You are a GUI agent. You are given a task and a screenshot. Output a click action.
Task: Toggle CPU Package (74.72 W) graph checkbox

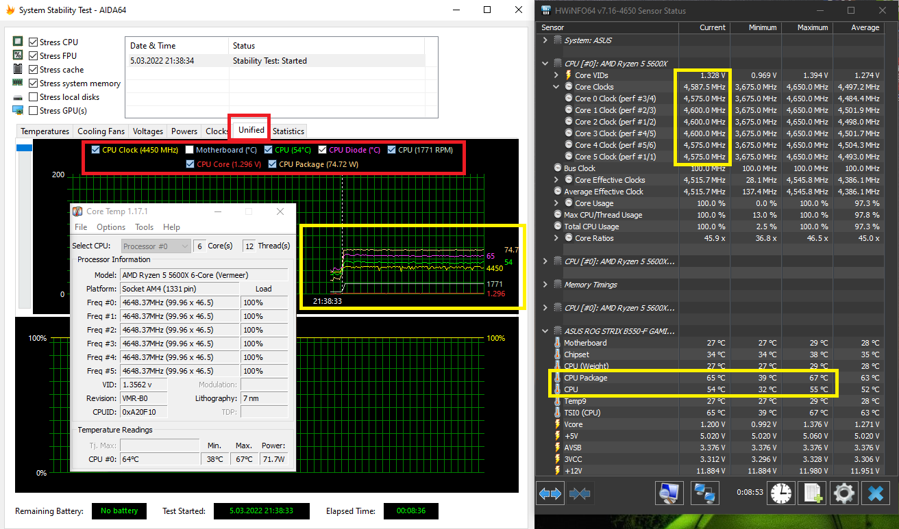[x=272, y=164]
